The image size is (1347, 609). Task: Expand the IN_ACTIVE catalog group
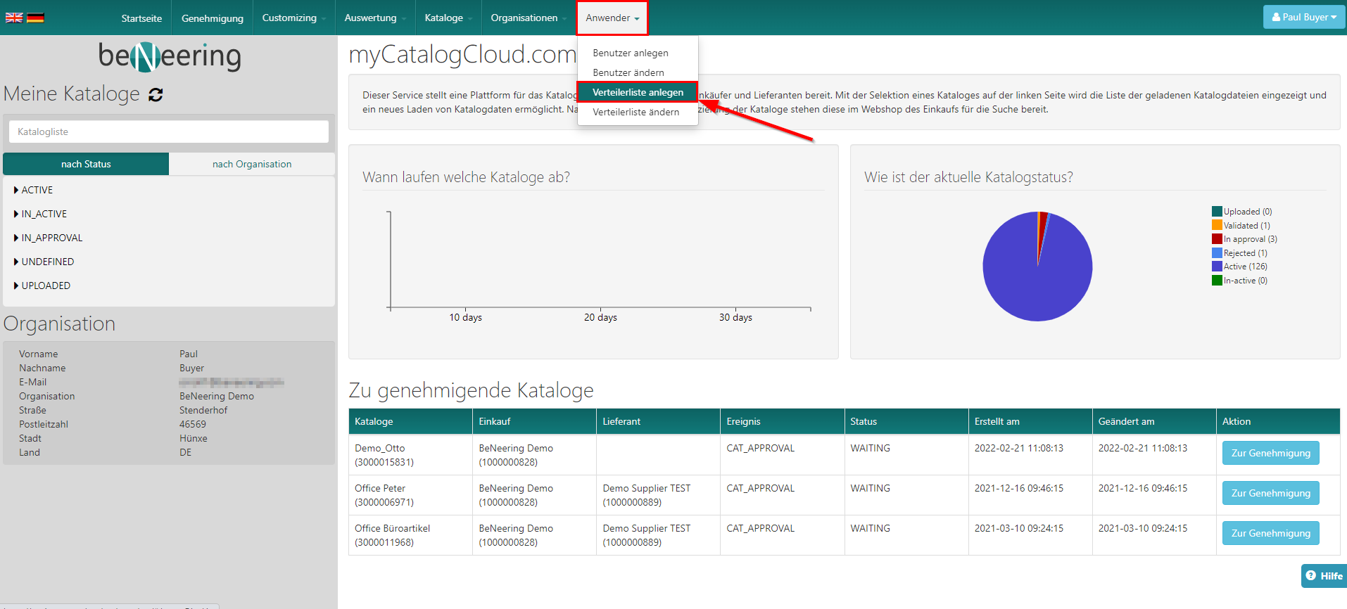coord(41,214)
